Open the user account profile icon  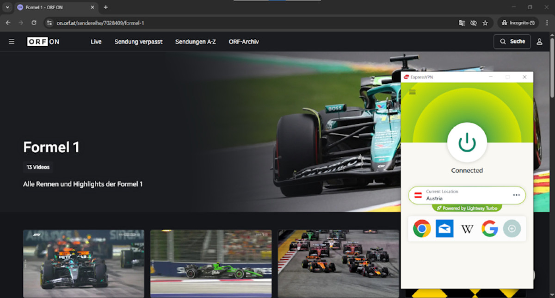point(539,42)
